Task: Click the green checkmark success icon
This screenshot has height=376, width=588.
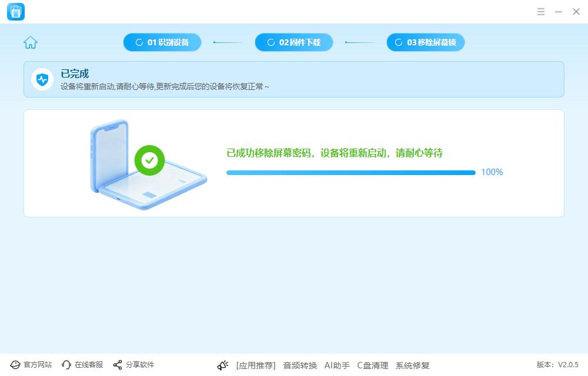Action: tap(149, 160)
